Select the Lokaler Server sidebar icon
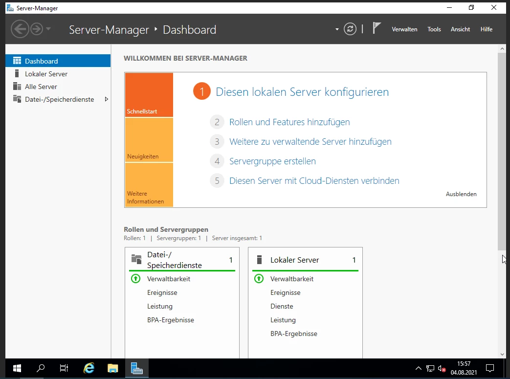Viewport: 510px width, 379px height. pos(17,74)
